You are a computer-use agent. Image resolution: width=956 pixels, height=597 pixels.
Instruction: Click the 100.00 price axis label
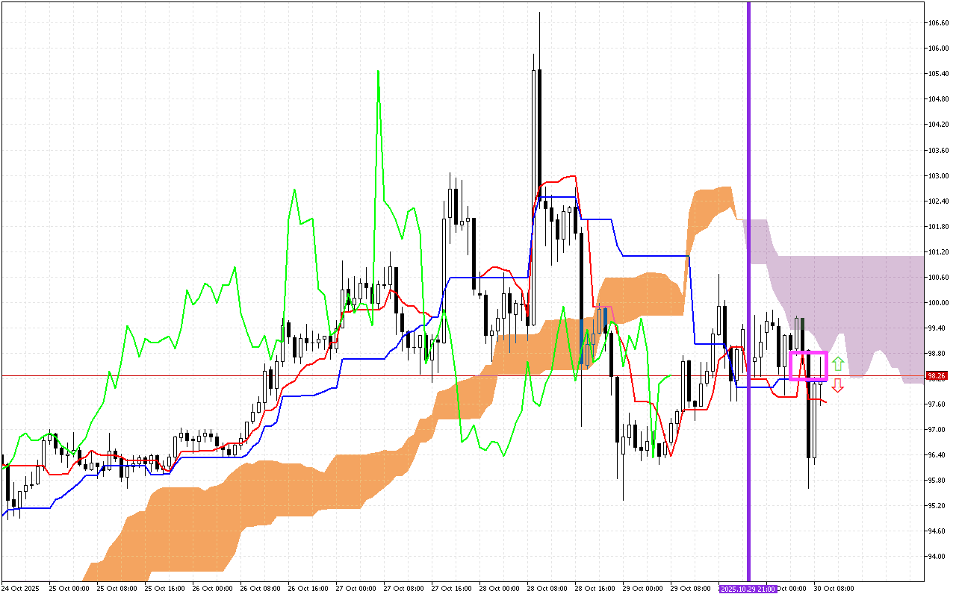pos(937,303)
